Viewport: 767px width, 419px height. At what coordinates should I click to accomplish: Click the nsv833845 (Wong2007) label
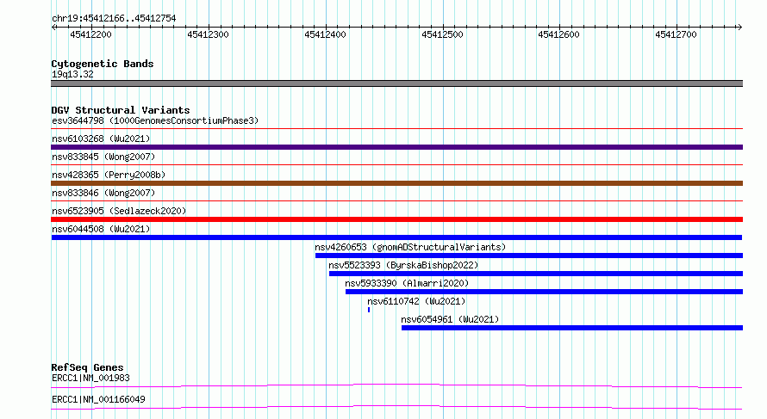(103, 157)
